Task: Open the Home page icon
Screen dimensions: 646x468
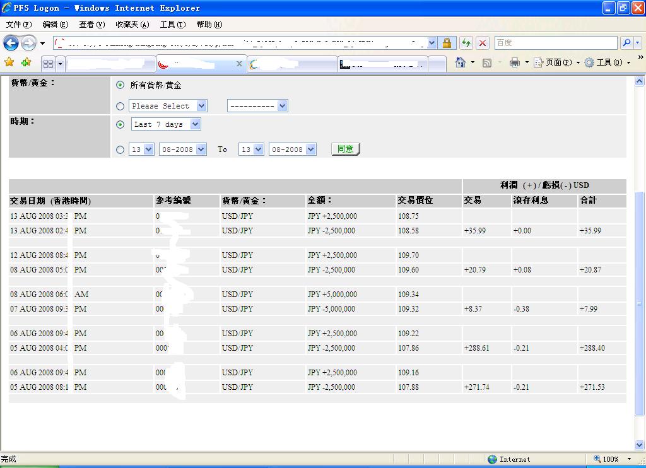Action: click(x=460, y=62)
